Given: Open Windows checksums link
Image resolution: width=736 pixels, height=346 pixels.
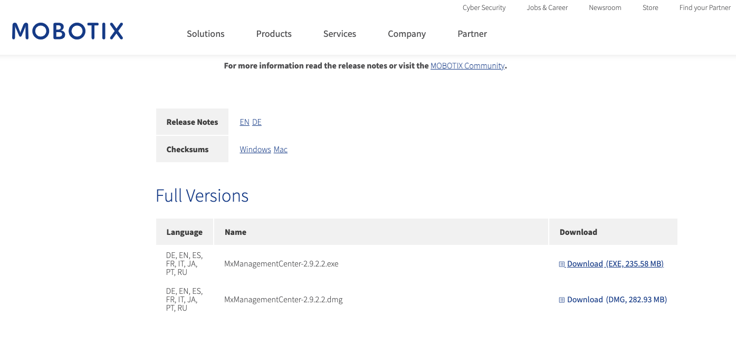Looking at the screenshot, I should coord(255,150).
